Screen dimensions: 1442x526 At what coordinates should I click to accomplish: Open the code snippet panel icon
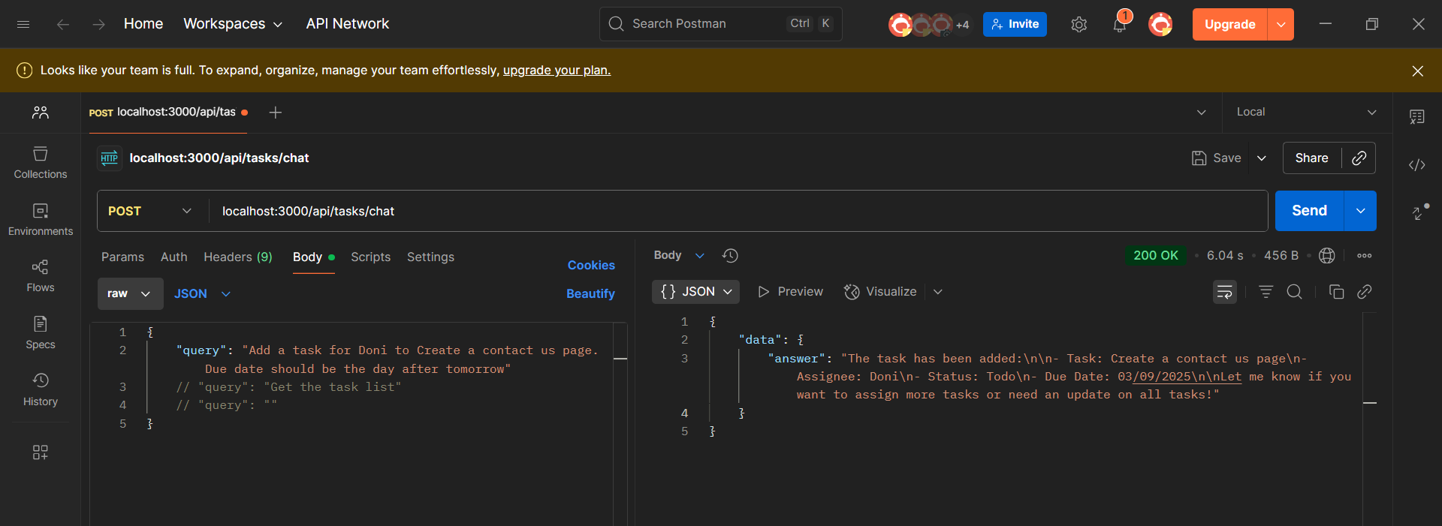click(1416, 165)
